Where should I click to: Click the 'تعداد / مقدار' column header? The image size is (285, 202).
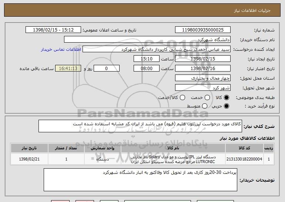pos(66,148)
